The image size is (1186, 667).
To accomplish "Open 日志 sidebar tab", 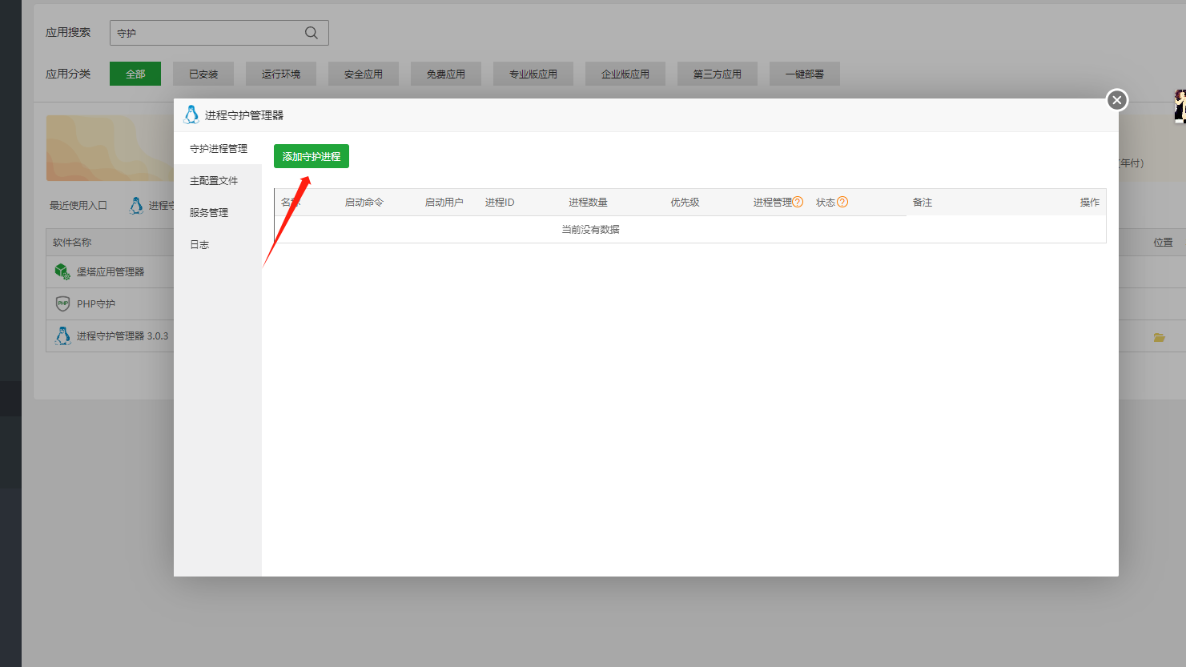I will point(218,244).
